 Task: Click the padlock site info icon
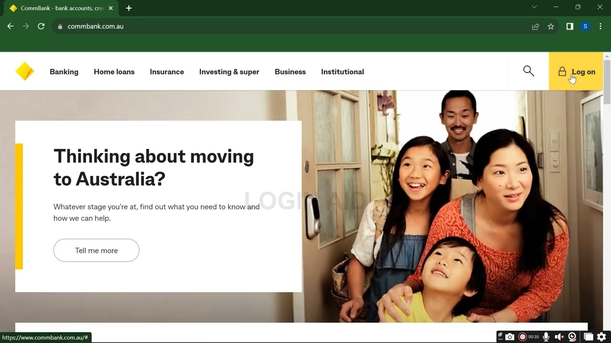tap(60, 27)
